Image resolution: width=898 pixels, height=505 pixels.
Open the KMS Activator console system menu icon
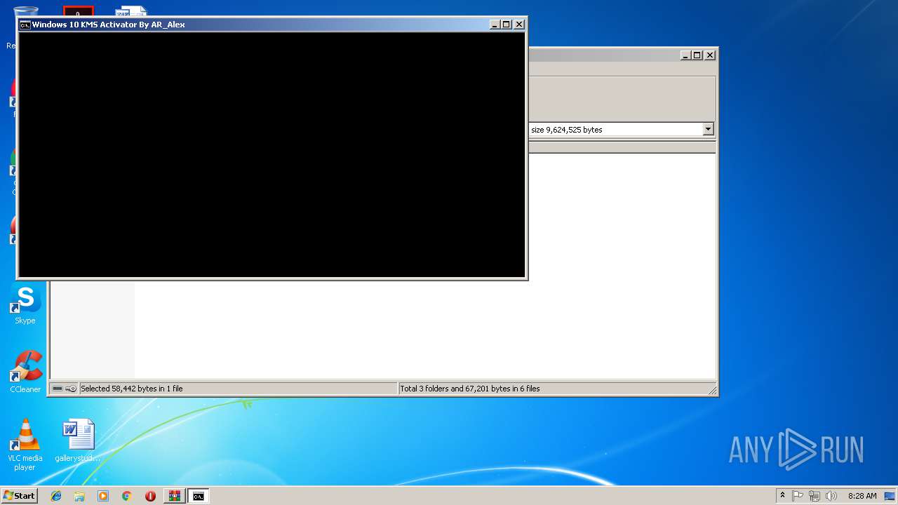(x=25, y=25)
